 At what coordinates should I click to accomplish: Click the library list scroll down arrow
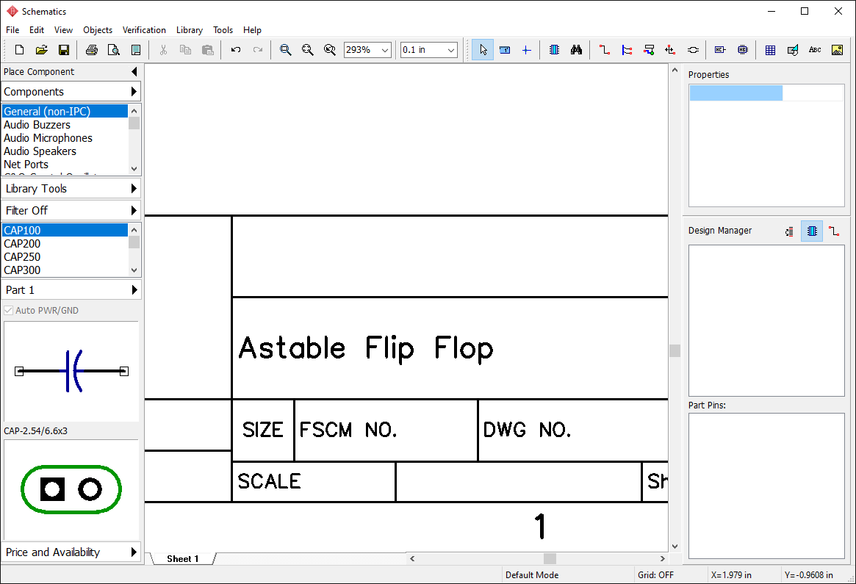[134, 169]
